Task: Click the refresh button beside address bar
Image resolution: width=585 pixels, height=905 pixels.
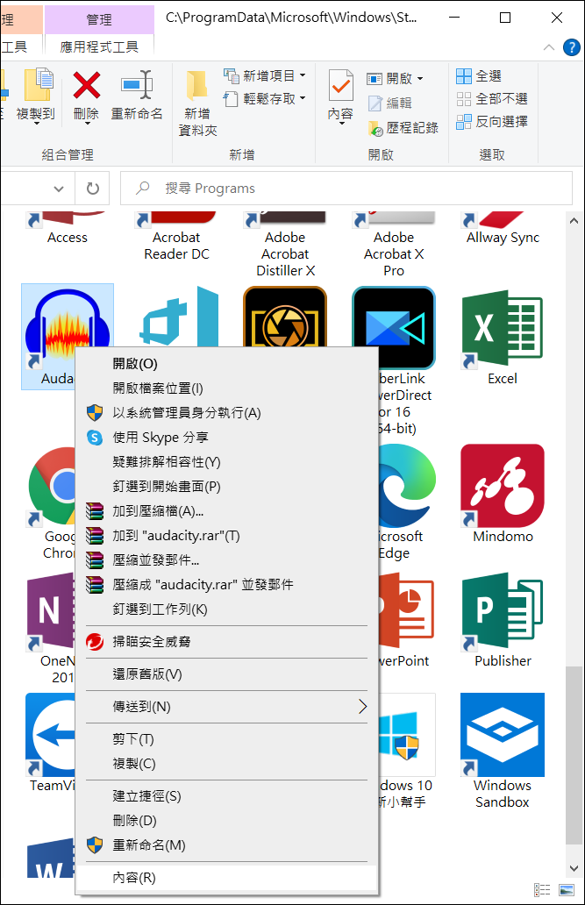Action: coord(92,189)
